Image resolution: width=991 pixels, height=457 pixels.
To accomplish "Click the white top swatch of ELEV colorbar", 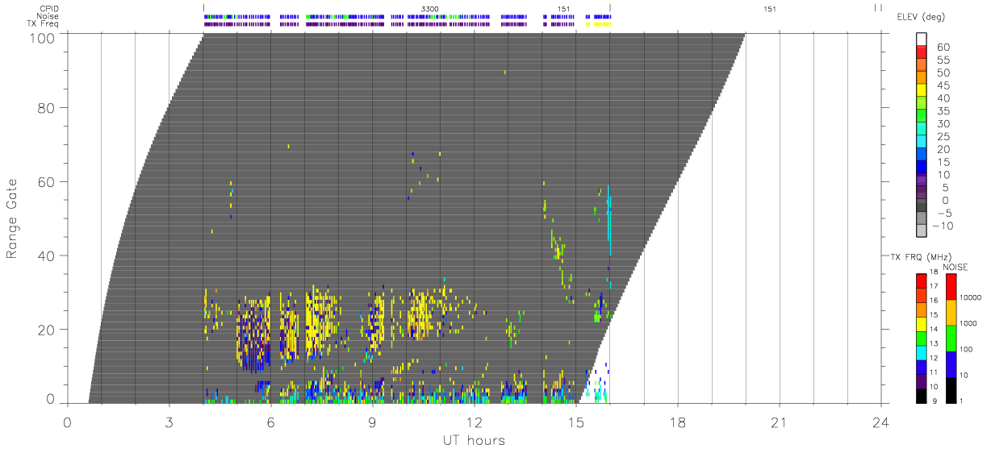I will (x=922, y=39).
